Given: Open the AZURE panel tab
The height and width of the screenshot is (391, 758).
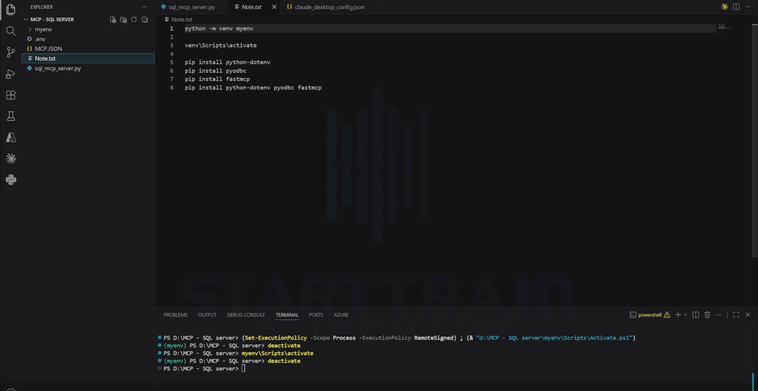Looking at the screenshot, I should point(341,315).
